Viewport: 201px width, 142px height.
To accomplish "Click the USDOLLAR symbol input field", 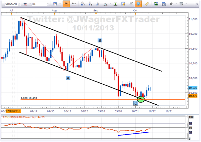I will coord(11,4).
